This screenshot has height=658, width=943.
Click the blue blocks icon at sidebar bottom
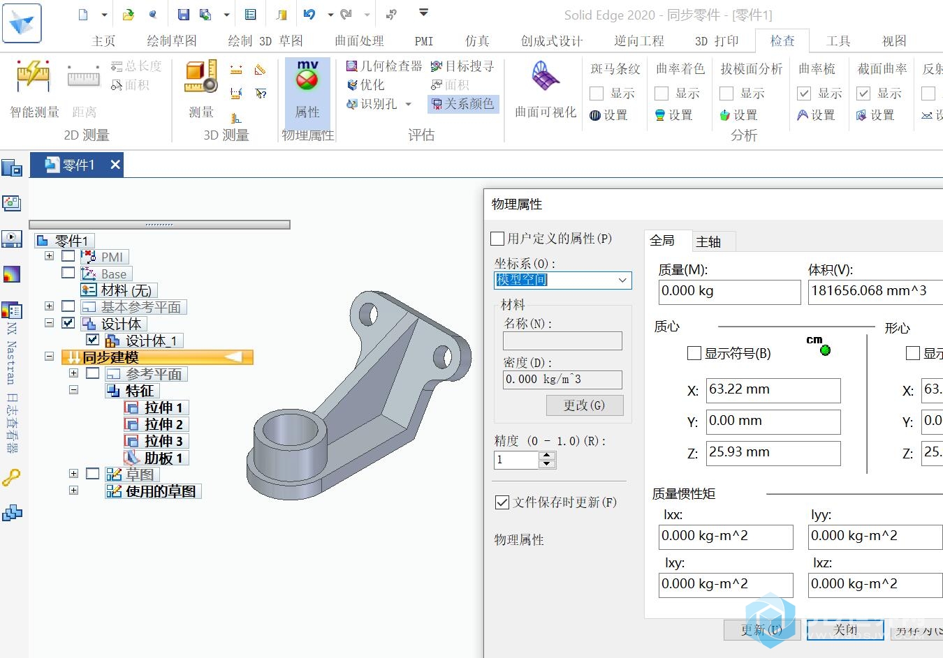12,514
